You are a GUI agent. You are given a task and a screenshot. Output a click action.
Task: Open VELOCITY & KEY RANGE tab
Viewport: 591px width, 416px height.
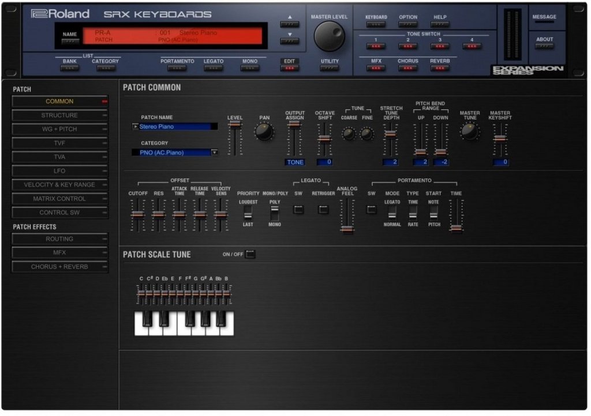59,185
